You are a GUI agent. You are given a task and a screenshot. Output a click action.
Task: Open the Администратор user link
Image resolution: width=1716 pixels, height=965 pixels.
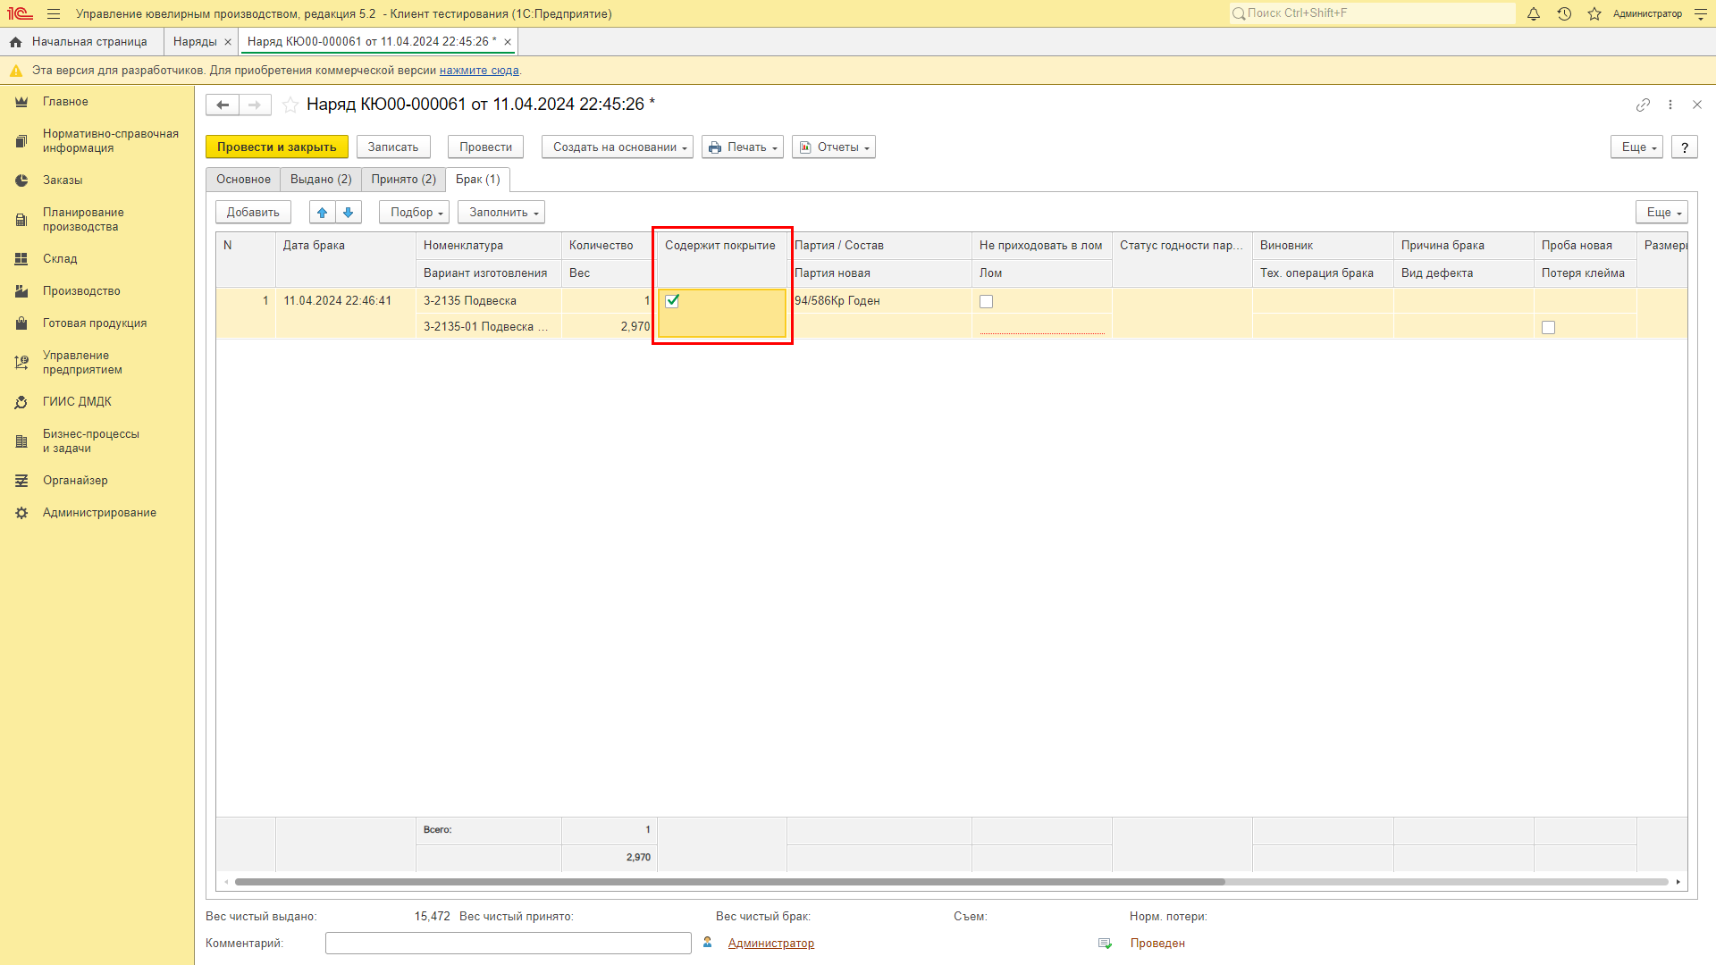771,944
